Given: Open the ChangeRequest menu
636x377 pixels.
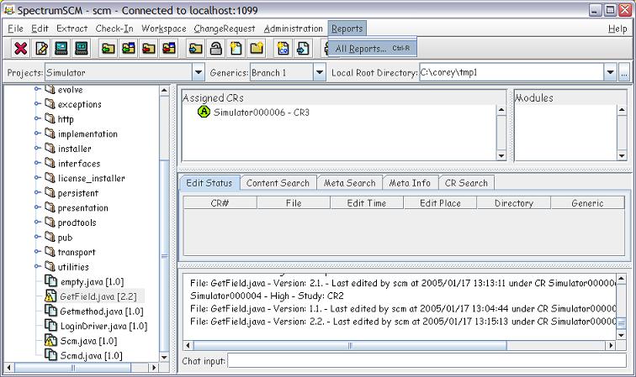Looking at the screenshot, I should click(x=225, y=29).
